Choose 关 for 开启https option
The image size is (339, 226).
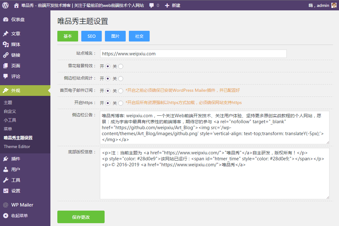[x=121, y=103]
